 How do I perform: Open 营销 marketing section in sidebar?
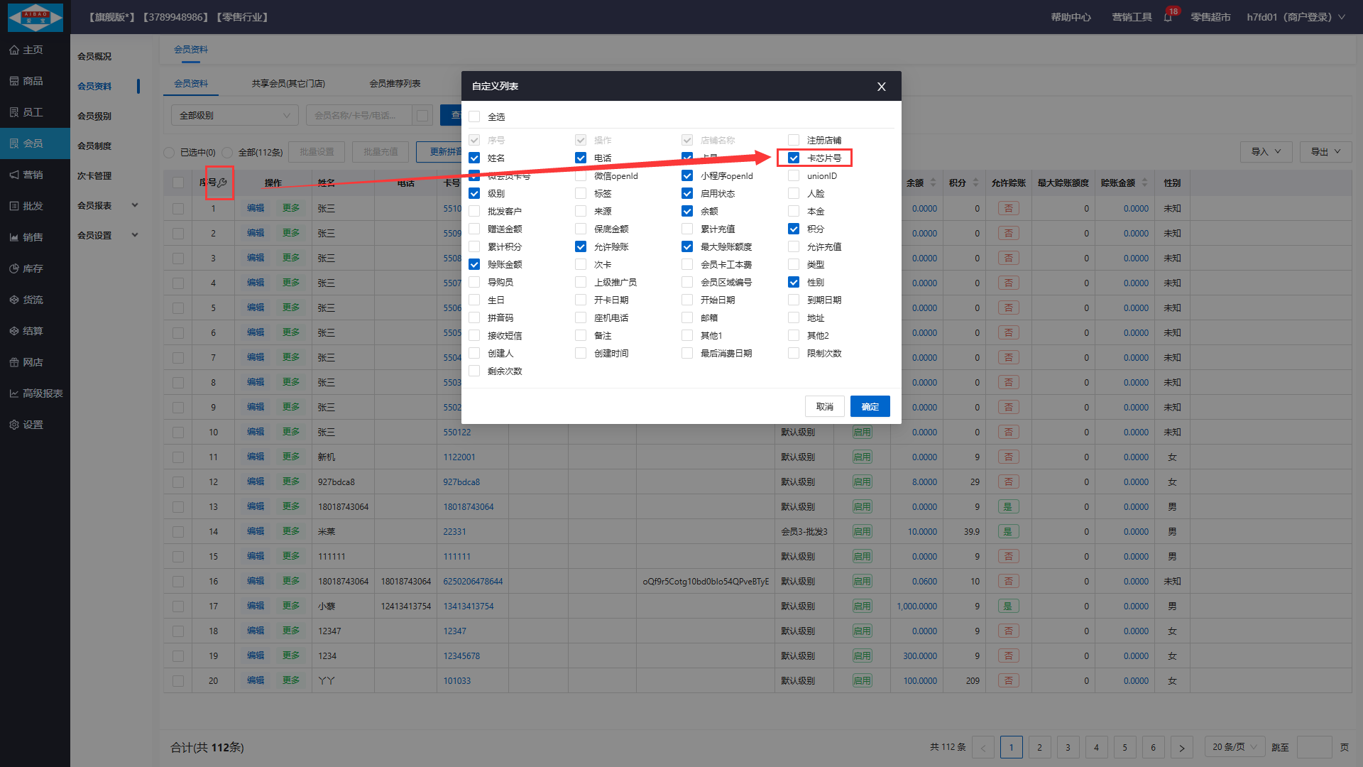(33, 175)
